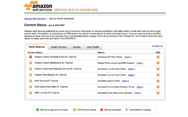
Task: Switch to the South America tab
Action: click(x=59, y=47)
